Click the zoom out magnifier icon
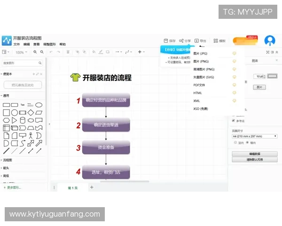Image resolution: width=282 pixels, height=226 pixels. (42, 52)
